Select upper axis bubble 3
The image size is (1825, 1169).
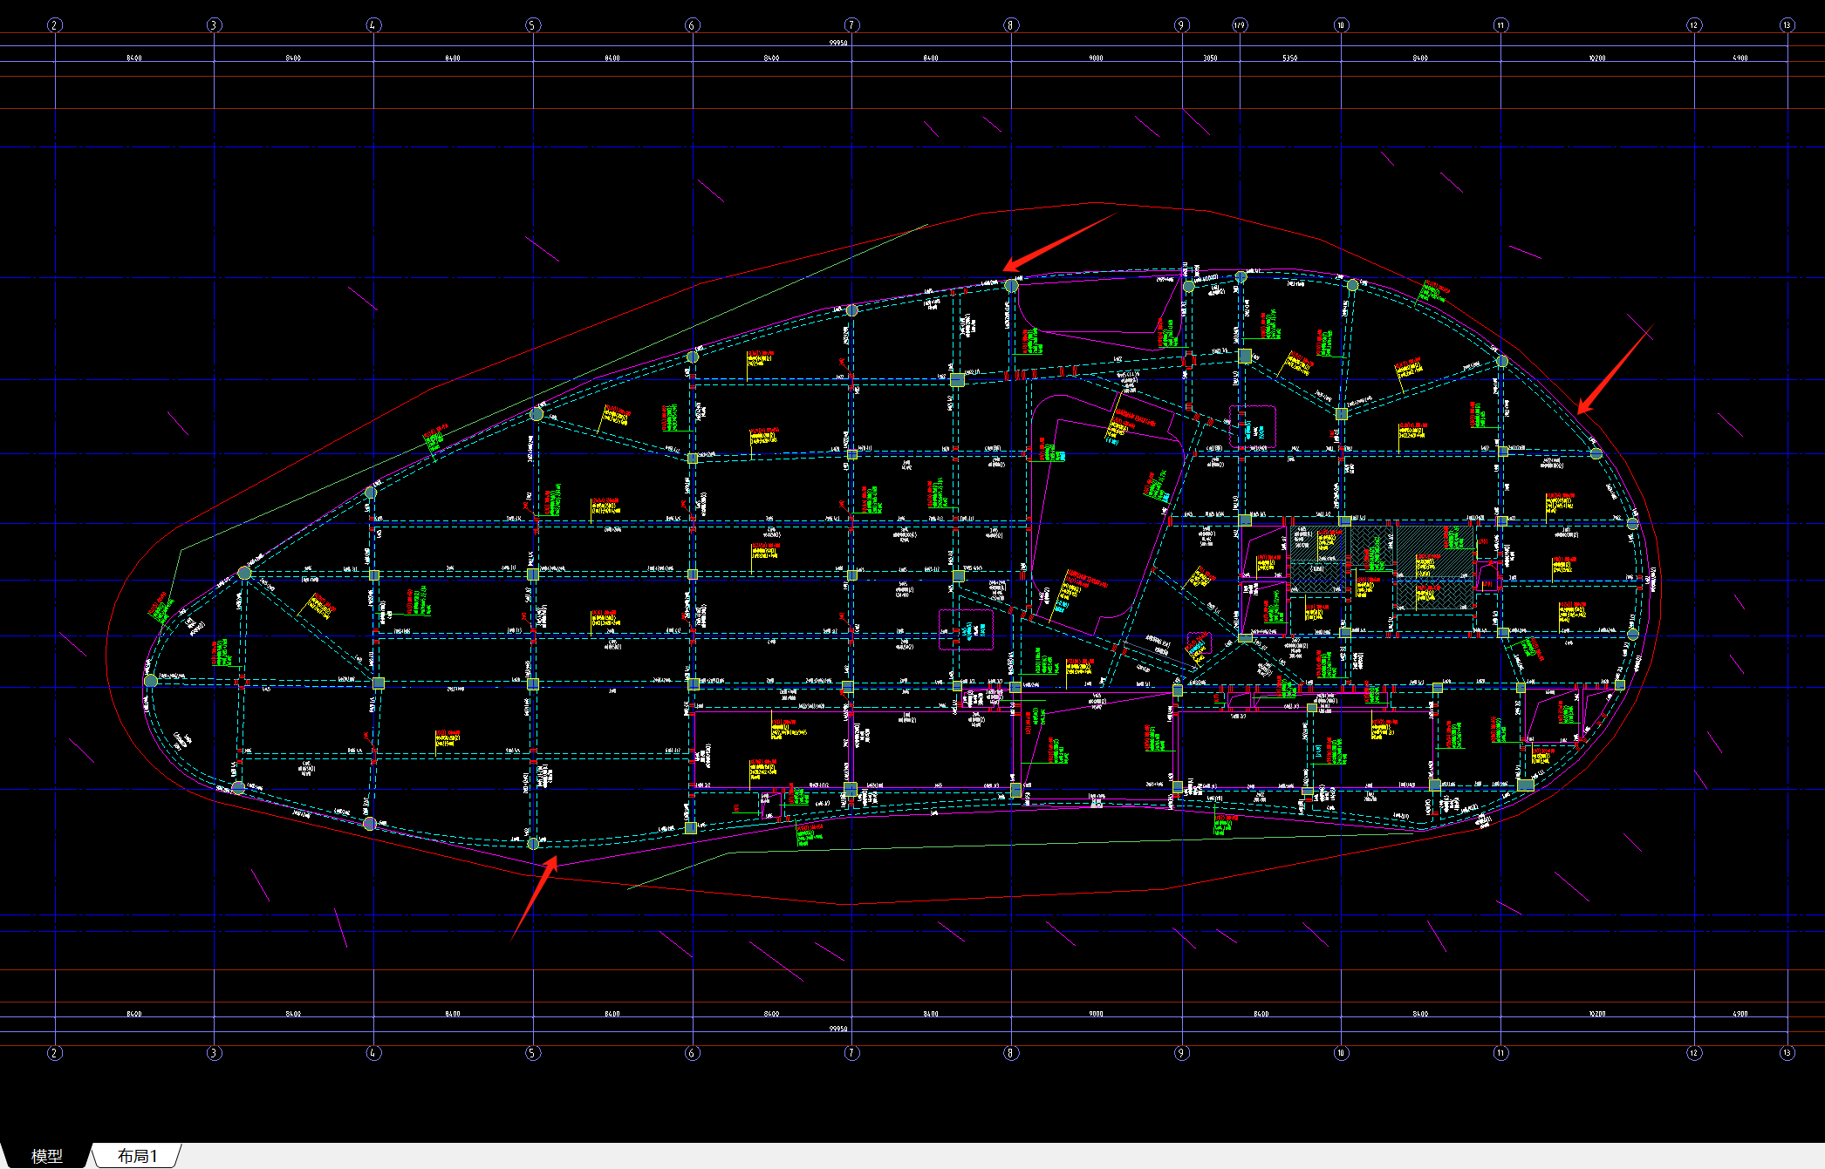point(215,25)
